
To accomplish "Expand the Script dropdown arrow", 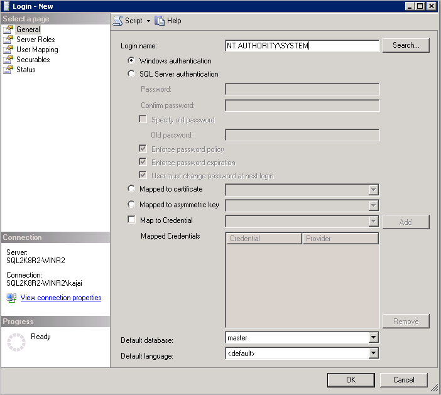I will tap(148, 21).
